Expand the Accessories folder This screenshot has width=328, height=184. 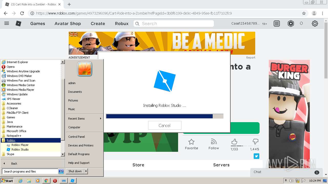(x=14, y=103)
